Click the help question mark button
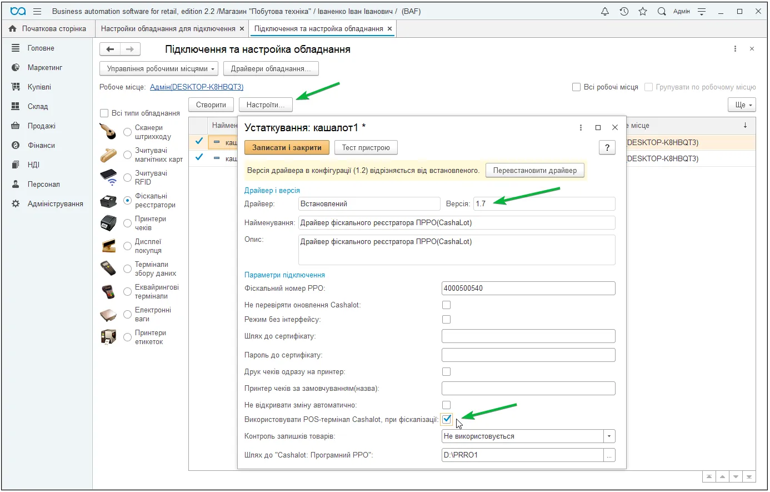770x492 pixels. coord(607,147)
